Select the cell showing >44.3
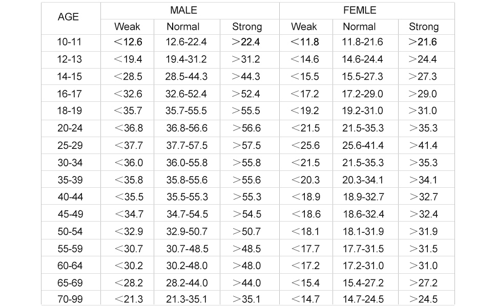 (x=246, y=77)
